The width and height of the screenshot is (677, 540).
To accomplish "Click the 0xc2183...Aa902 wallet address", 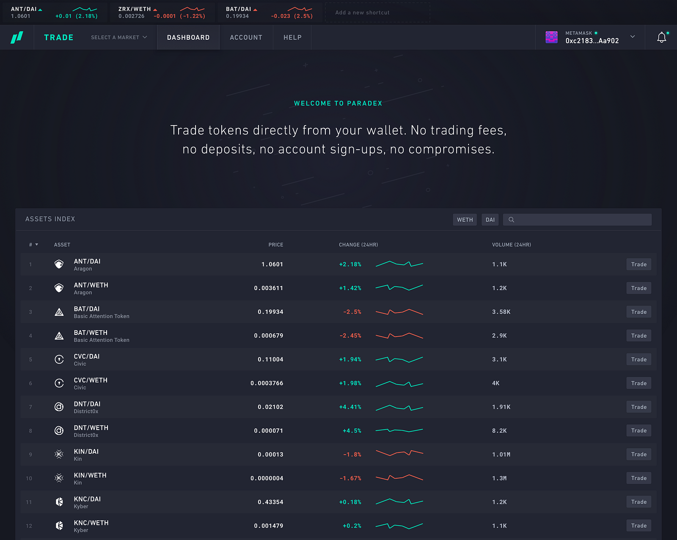I will (x=592, y=41).
